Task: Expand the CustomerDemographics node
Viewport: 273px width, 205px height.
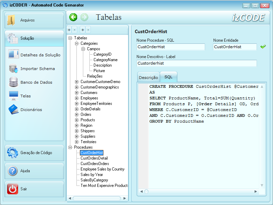Action: pos(76,87)
